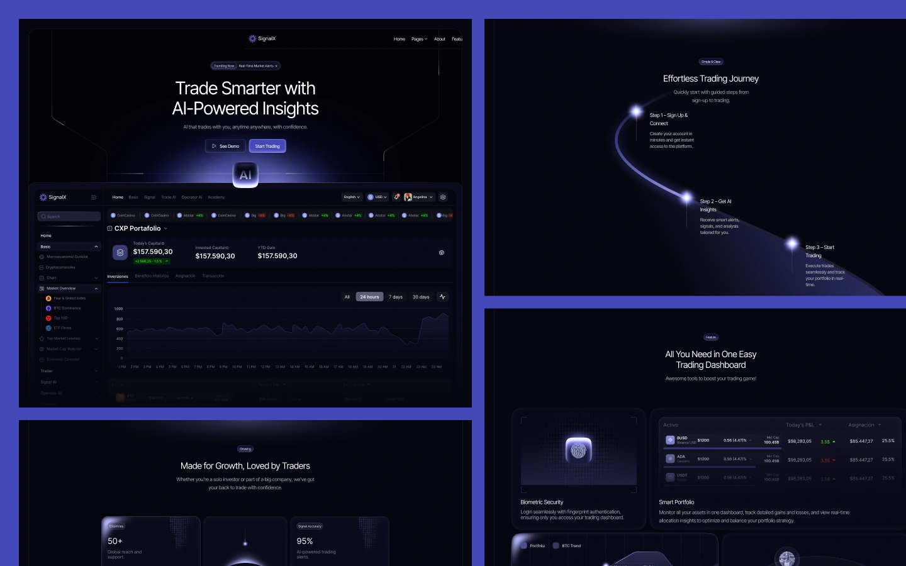
Task: Click the ADA allocation progress bar
Action: [x=709, y=467]
